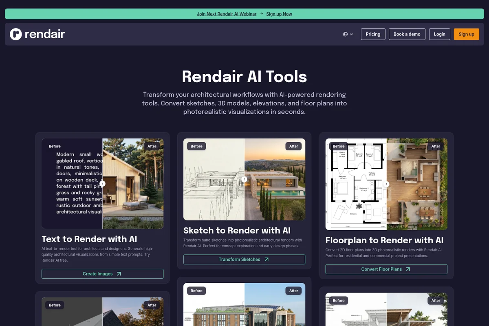Toggle the After view on Floorplan to Render card
The width and height of the screenshot is (489, 326).
point(436,146)
